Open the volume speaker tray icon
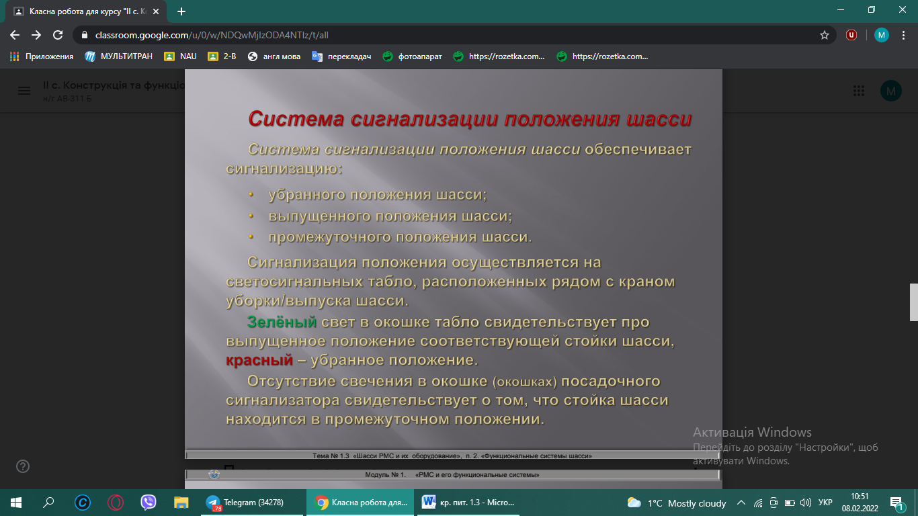The height and width of the screenshot is (516, 918). [x=806, y=503]
